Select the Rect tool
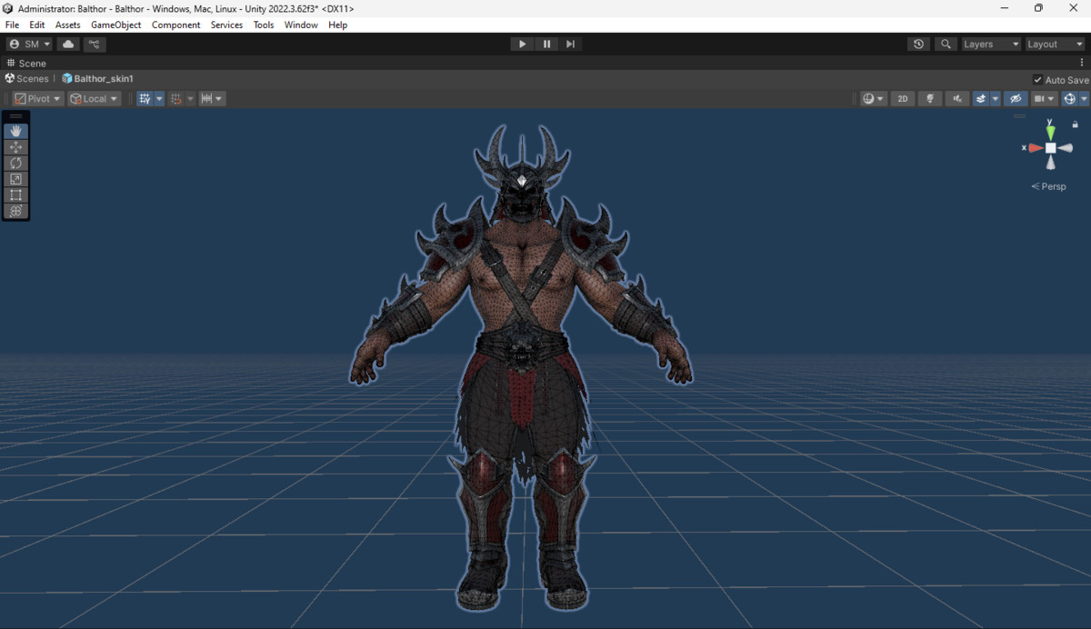The image size is (1091, 629). pos(15,195)
